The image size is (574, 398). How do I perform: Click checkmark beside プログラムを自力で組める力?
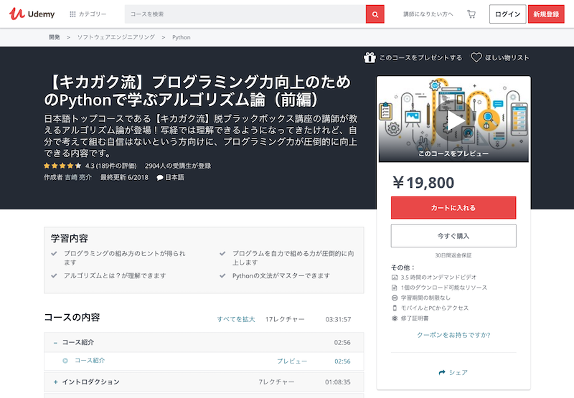(x=222, y=253)
